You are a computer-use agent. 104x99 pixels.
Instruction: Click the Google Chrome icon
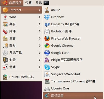47,46
